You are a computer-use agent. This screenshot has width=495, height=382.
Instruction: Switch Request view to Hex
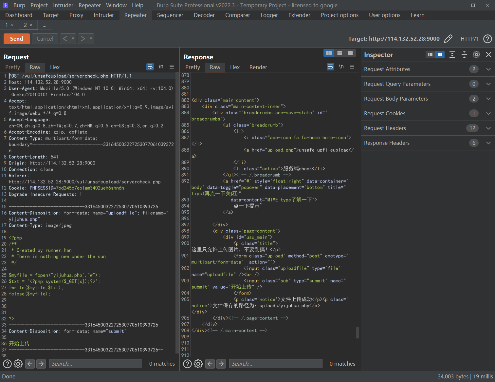tap(55, 67)
